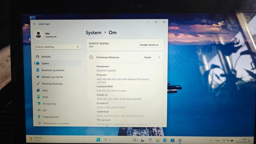
Task: Click System in the breadcrumb header
Action: (93, 33)
